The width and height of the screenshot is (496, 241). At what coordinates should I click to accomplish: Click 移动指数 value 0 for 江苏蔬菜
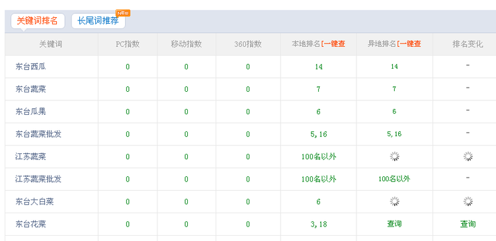click(x=186, y=156)
